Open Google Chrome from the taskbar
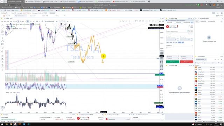 pyautogui.click(x=11, y=124)
